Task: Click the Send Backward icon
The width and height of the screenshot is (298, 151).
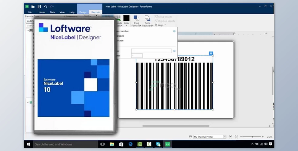Action: point(148,18)
